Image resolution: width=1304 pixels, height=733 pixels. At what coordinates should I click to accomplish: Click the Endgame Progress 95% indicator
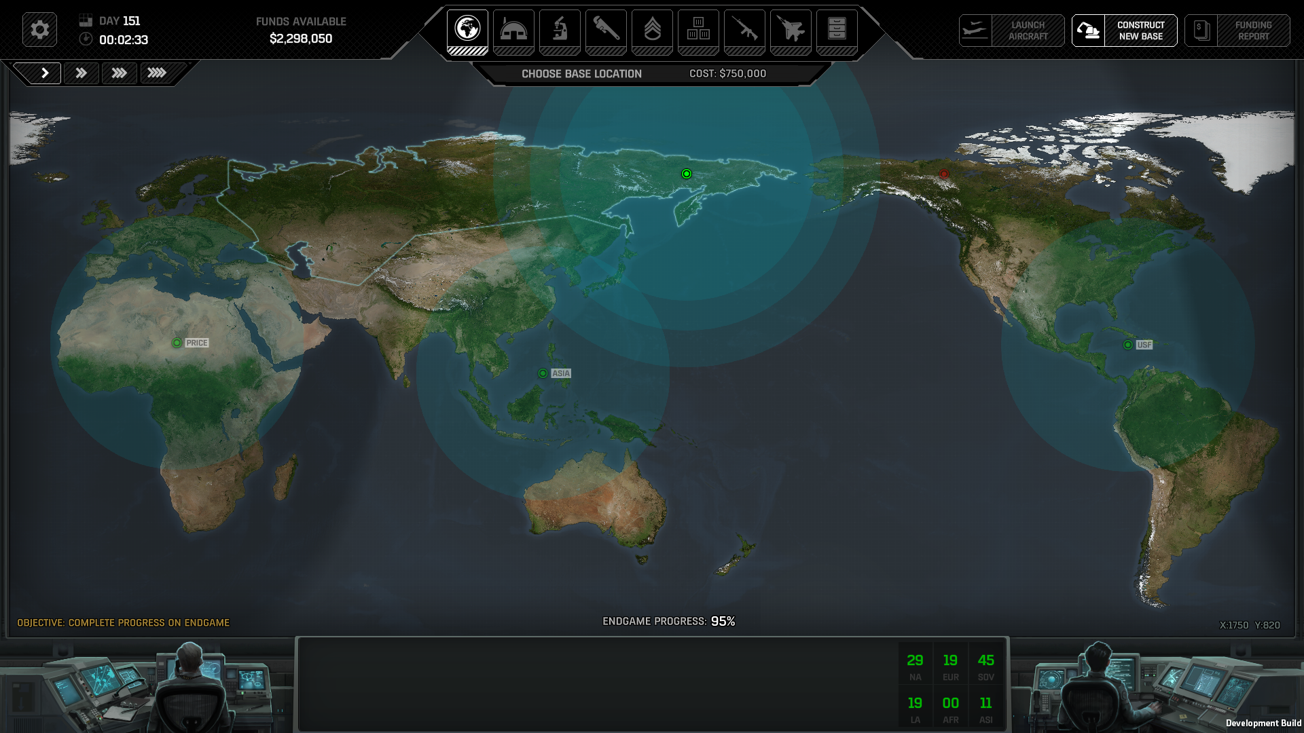[x=668, y=621]
